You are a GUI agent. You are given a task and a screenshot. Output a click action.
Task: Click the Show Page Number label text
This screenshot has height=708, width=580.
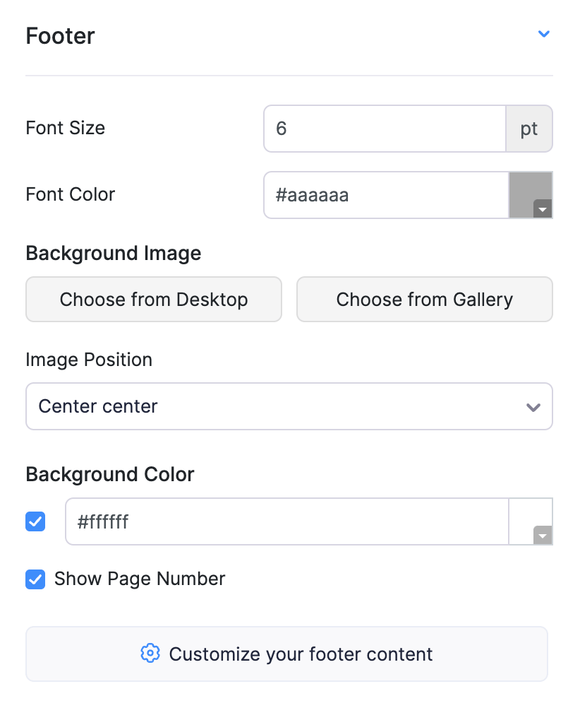(140, 579)
